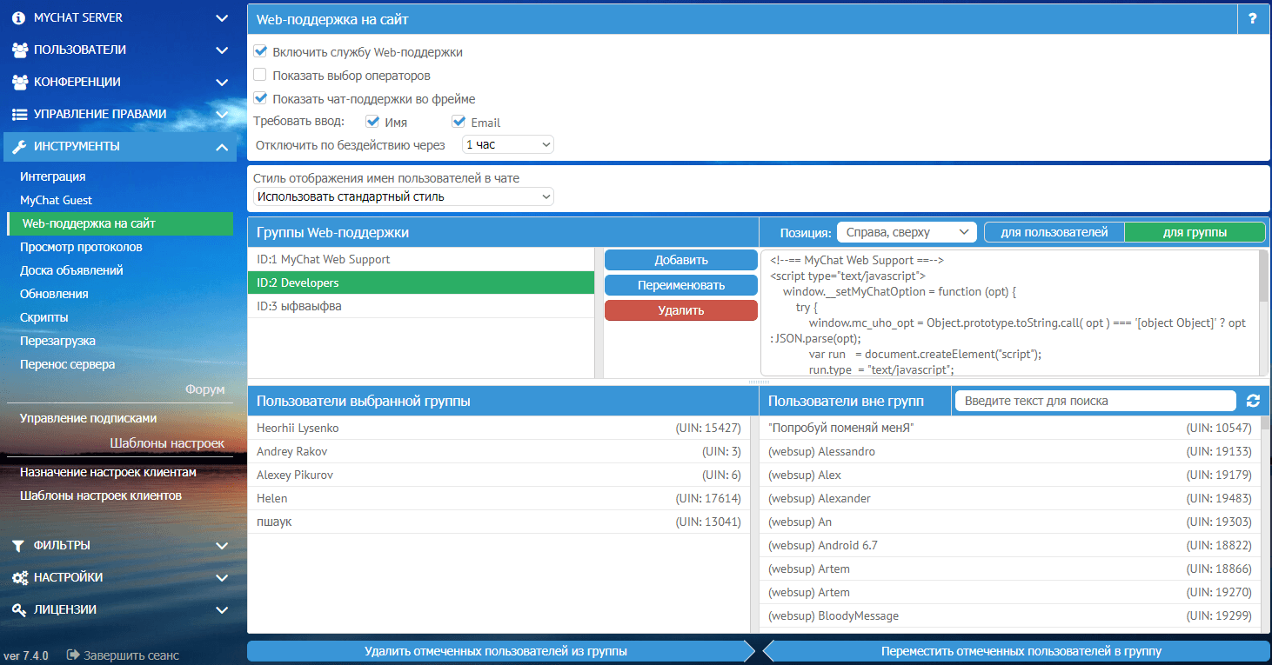Click the Переименовать group button
The image size is (1272, 665).
[681, 285]
